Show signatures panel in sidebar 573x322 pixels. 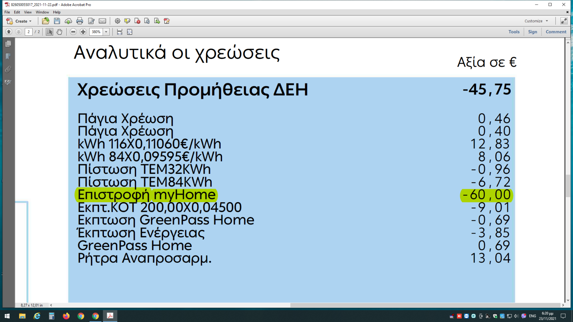coord(8,82)
